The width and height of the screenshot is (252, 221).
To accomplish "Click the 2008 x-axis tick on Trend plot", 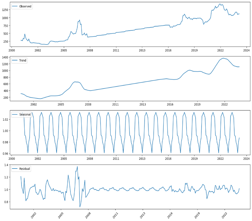I will (88, 105).
